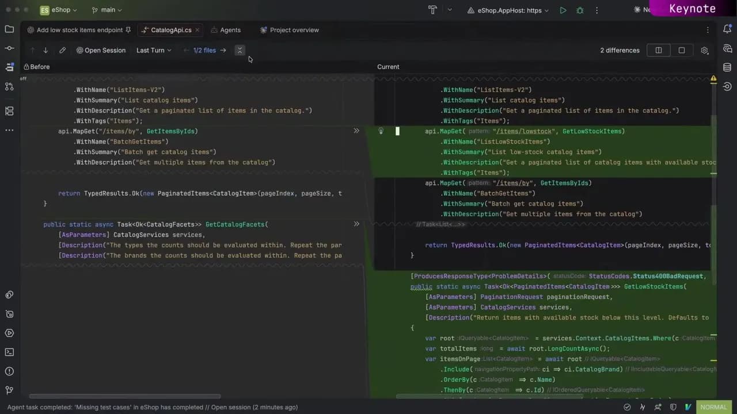Screen dimensions: 737x414
Task: Jump to the next difference arrow
Action: click(45, 51)
